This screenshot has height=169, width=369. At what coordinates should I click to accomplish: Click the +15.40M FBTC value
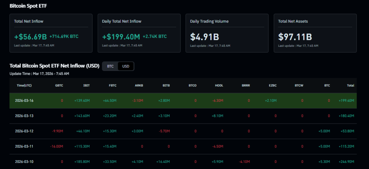110,146
